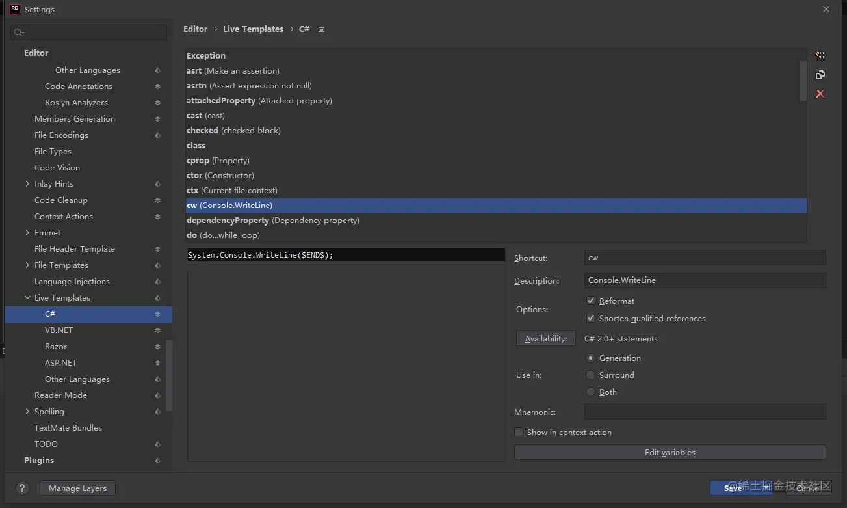The width and height of the screenshot is (847, 508).
Task: Click the Availability button
Action: click(546, 339)
